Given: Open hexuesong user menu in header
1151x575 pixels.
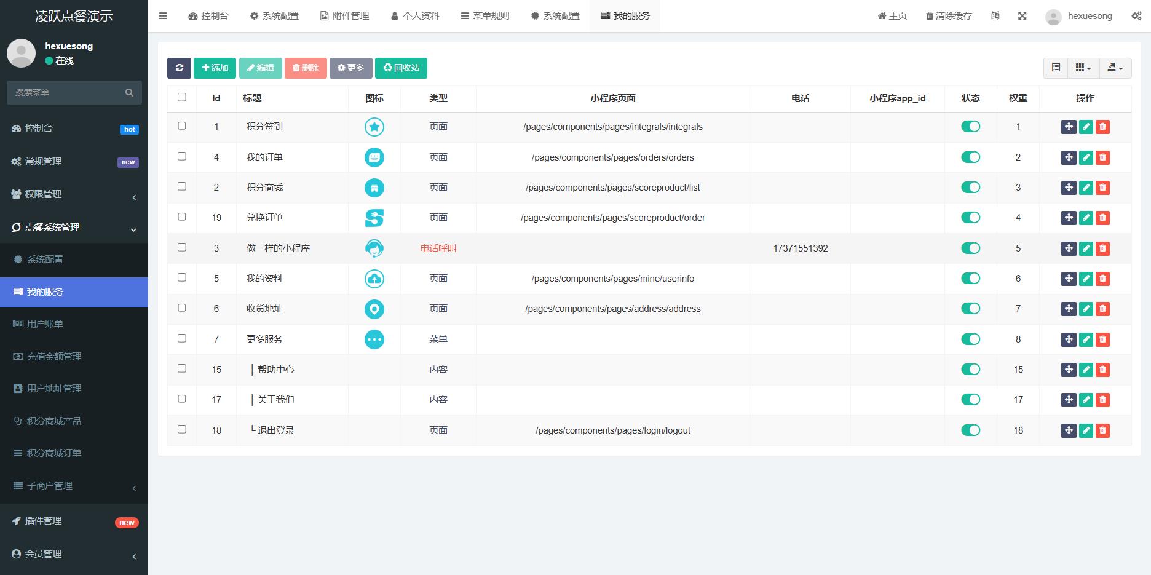Looking at the screenshot, I should (1079, 16).
